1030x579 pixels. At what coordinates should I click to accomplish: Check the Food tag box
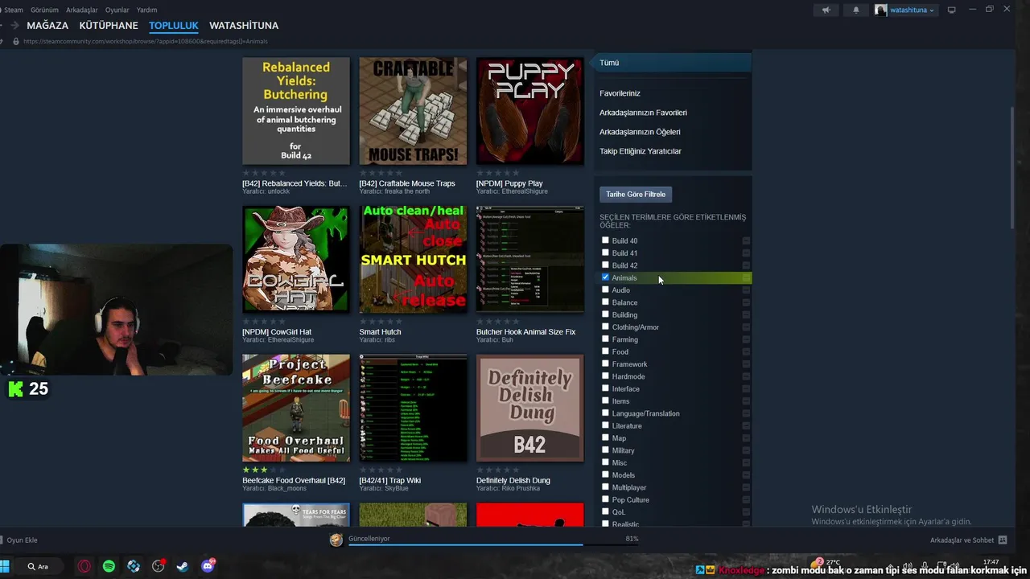(x=605, y=351)
